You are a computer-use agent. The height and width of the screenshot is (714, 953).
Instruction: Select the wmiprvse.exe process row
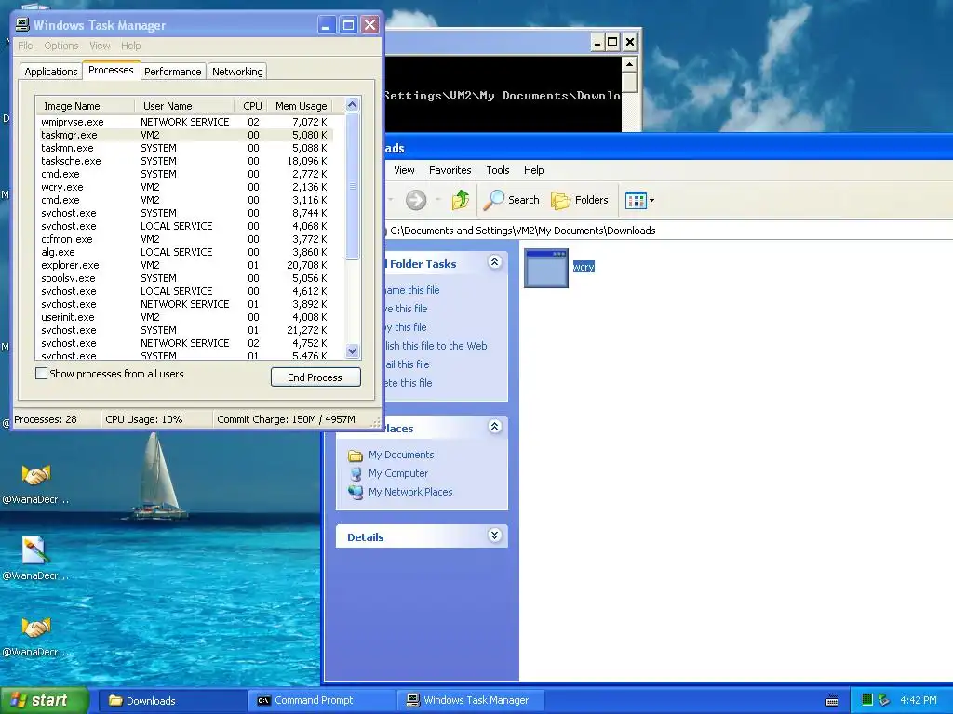[185, 122]
